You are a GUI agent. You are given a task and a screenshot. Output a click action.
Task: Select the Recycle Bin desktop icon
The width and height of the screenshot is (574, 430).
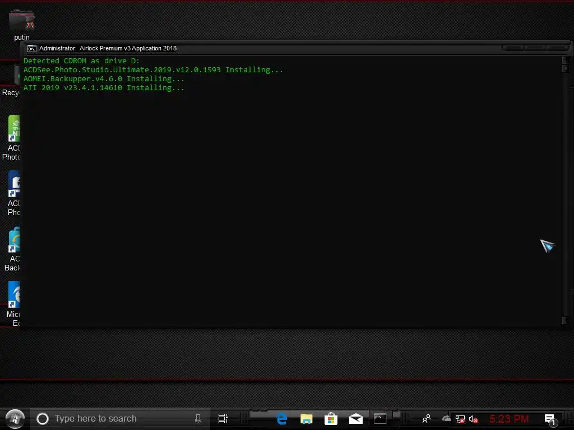(x=10, y=81)
